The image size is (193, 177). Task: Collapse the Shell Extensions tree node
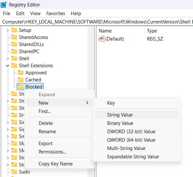coord(7,66)
